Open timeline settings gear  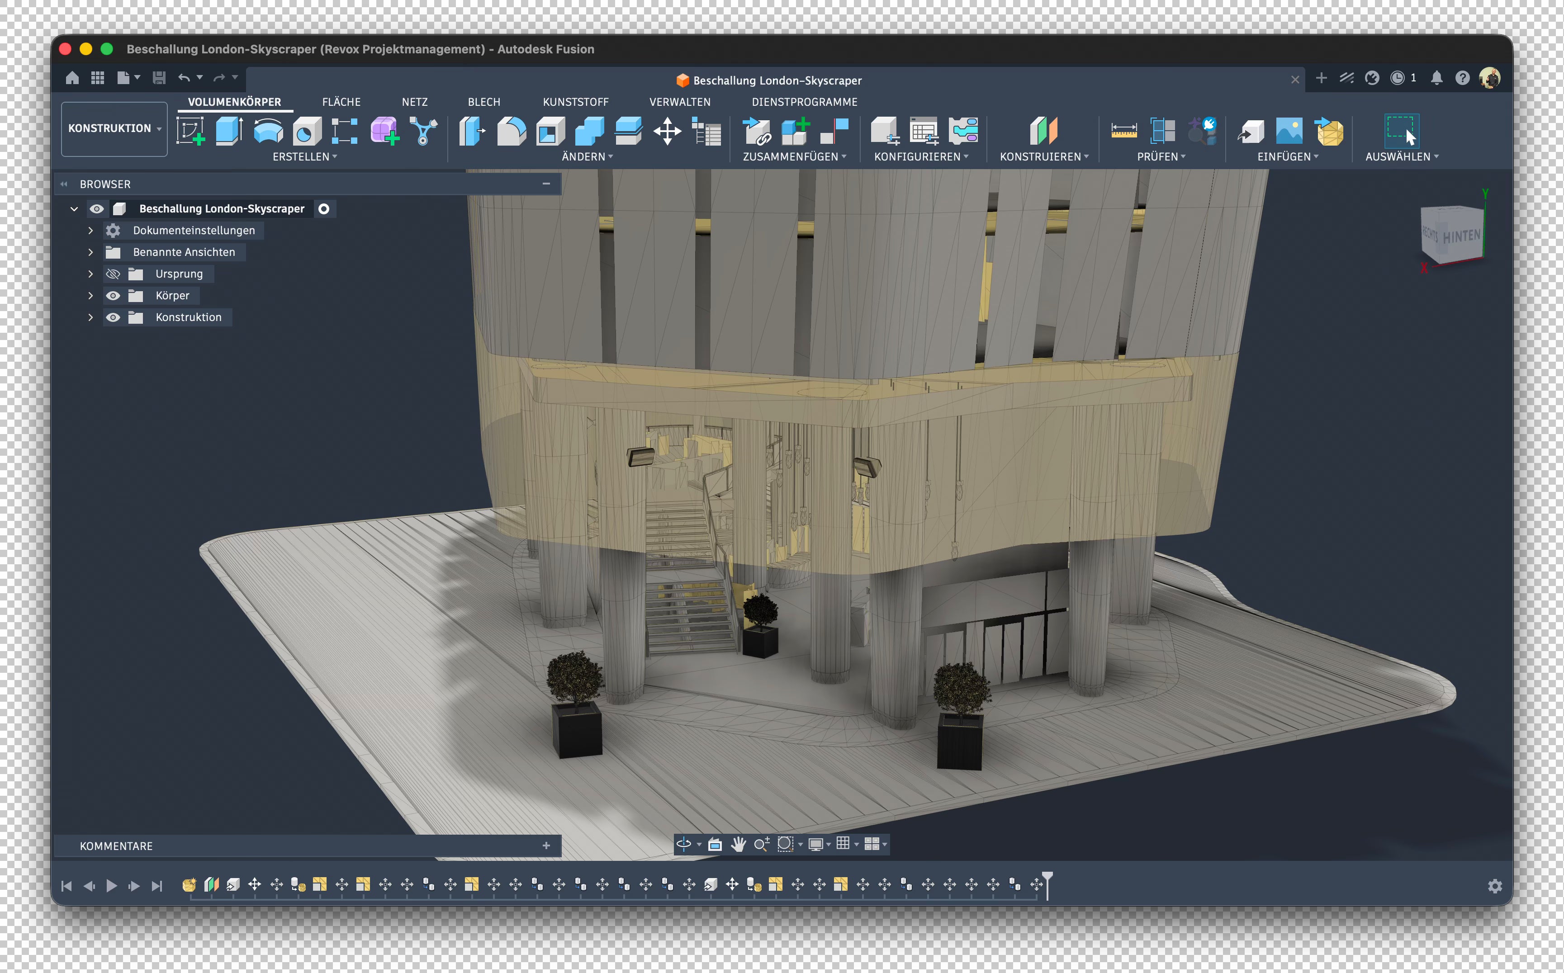click(x=1495, y=886)
